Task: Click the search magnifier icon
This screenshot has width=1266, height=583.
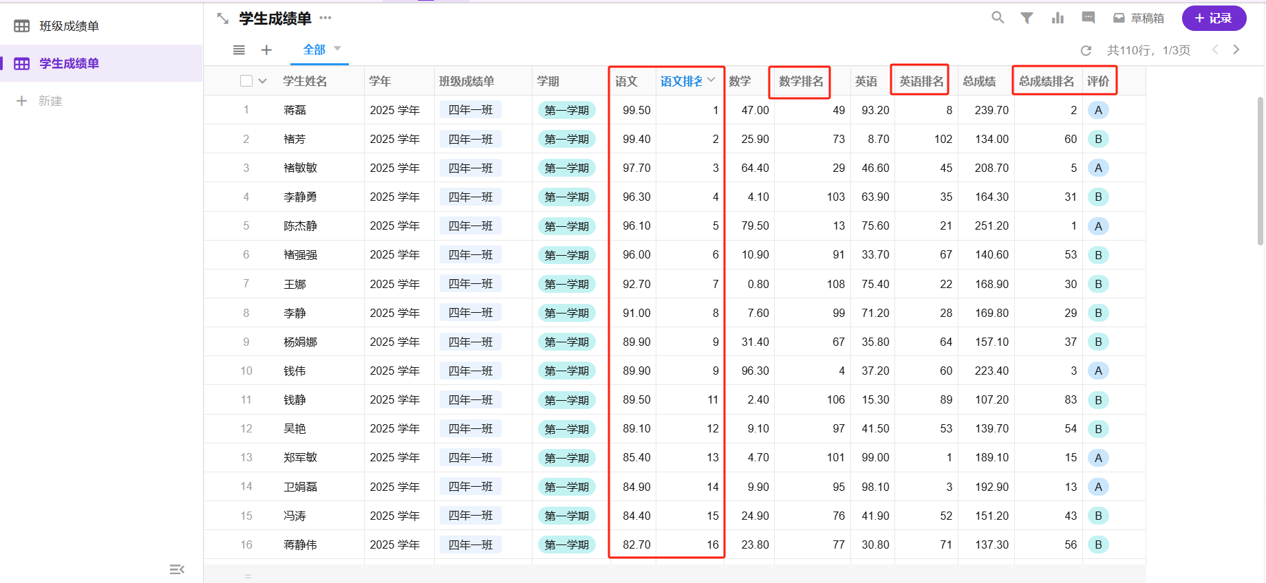Action: tap(997, 18)
